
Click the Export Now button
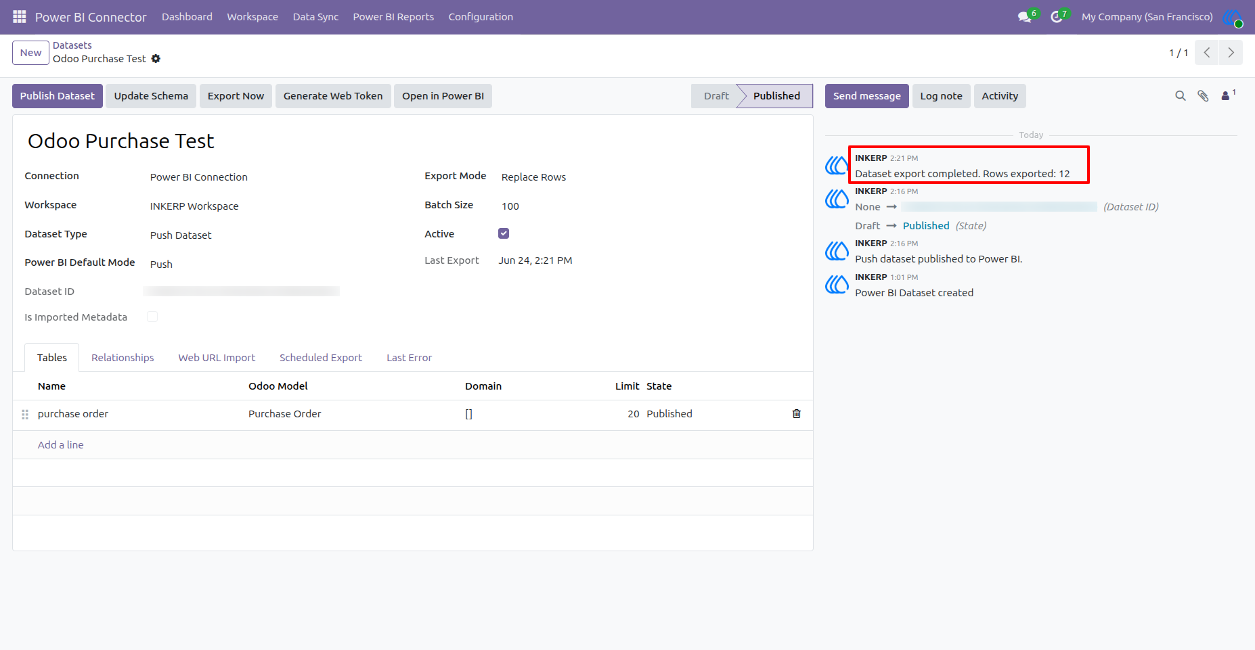point(236,96)
